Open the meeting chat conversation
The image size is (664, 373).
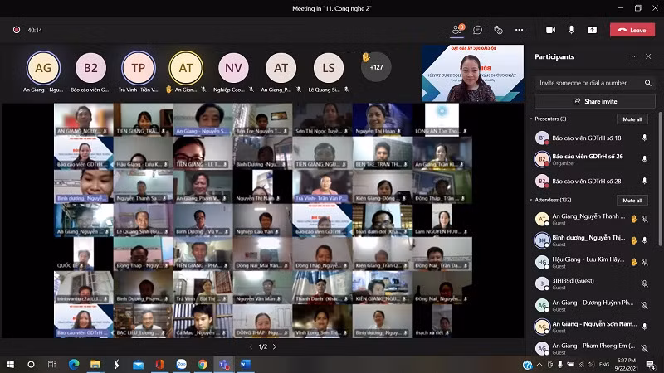[x=478, y=30]
